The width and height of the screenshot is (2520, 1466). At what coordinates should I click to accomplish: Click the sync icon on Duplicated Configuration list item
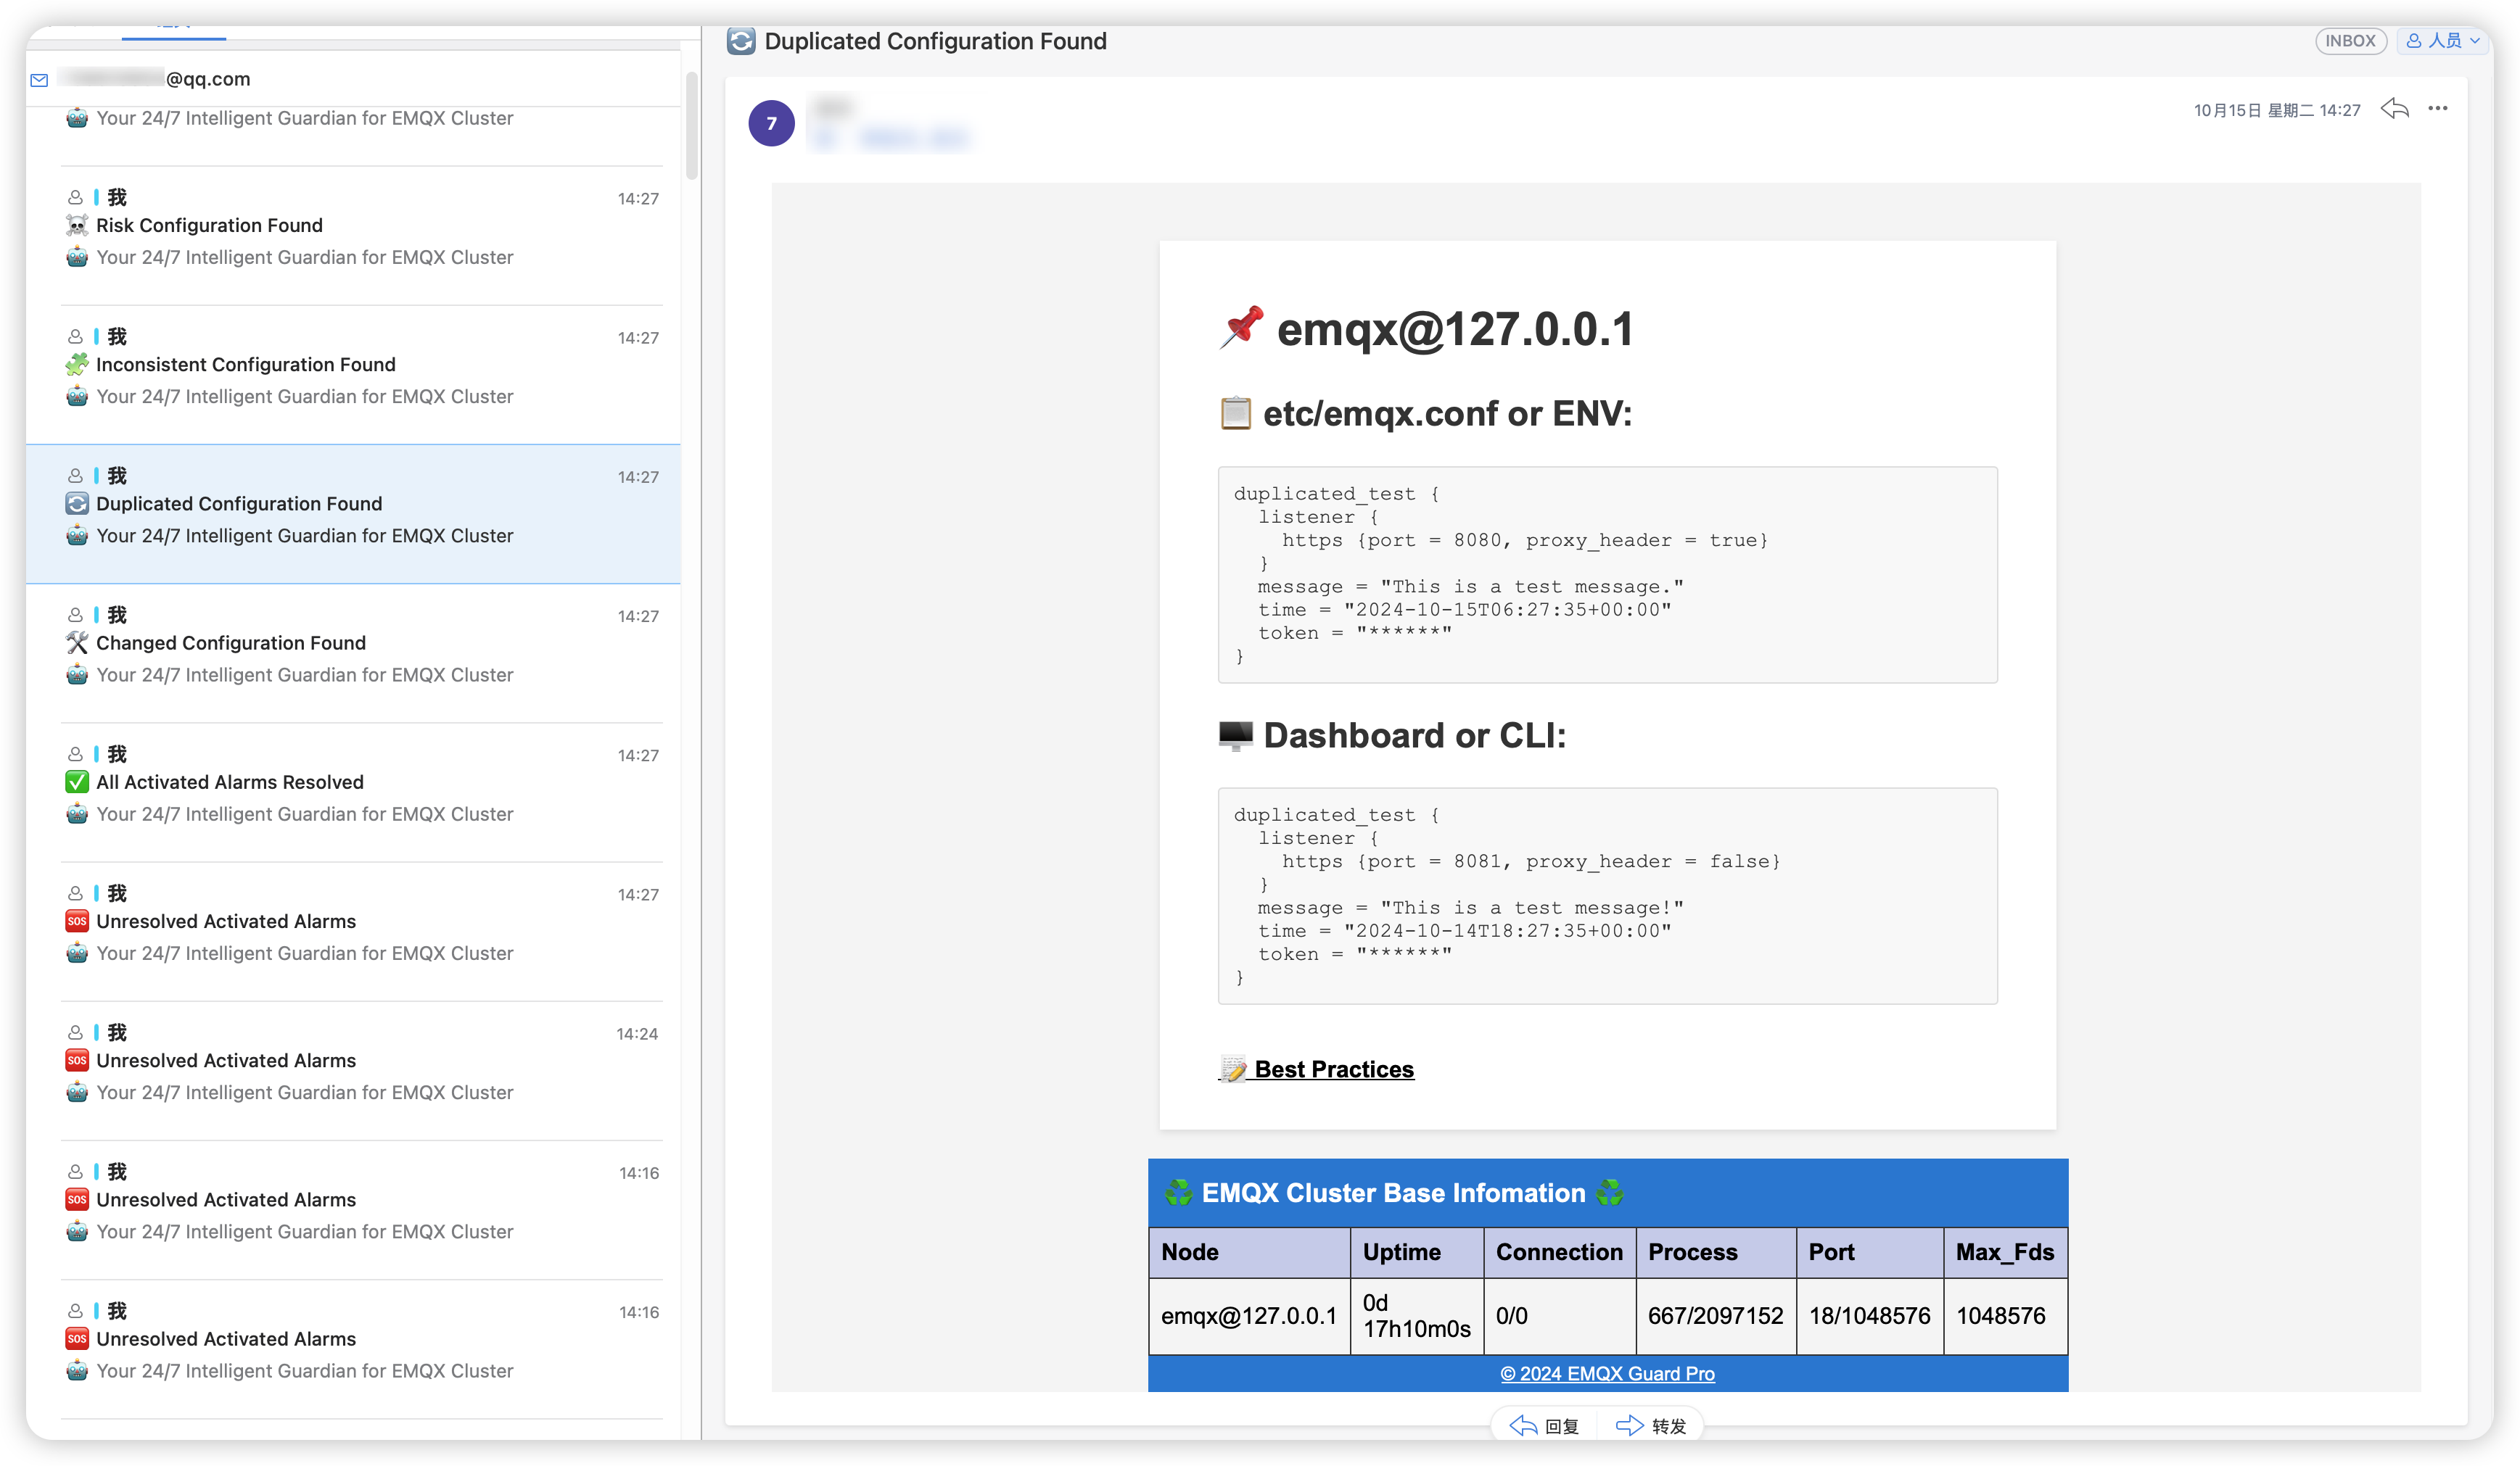pyautogui.click(x=77, y=504)
